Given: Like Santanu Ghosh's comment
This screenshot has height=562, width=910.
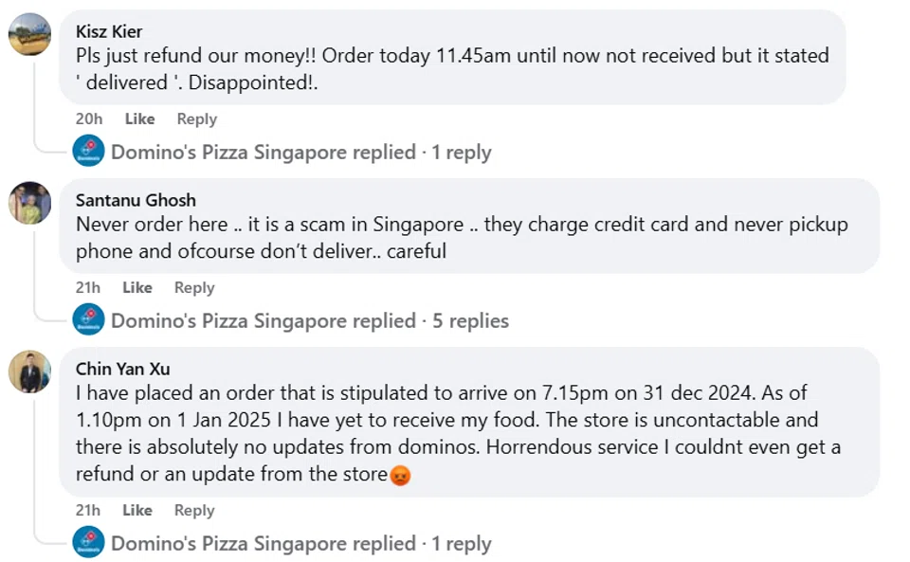Looking at the screenshot, I should 137,288.
